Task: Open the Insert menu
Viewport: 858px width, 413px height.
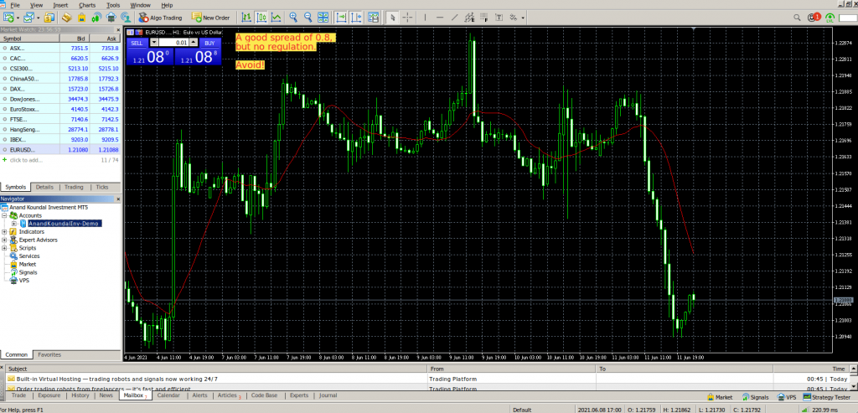Action: (x=60, y=5)
